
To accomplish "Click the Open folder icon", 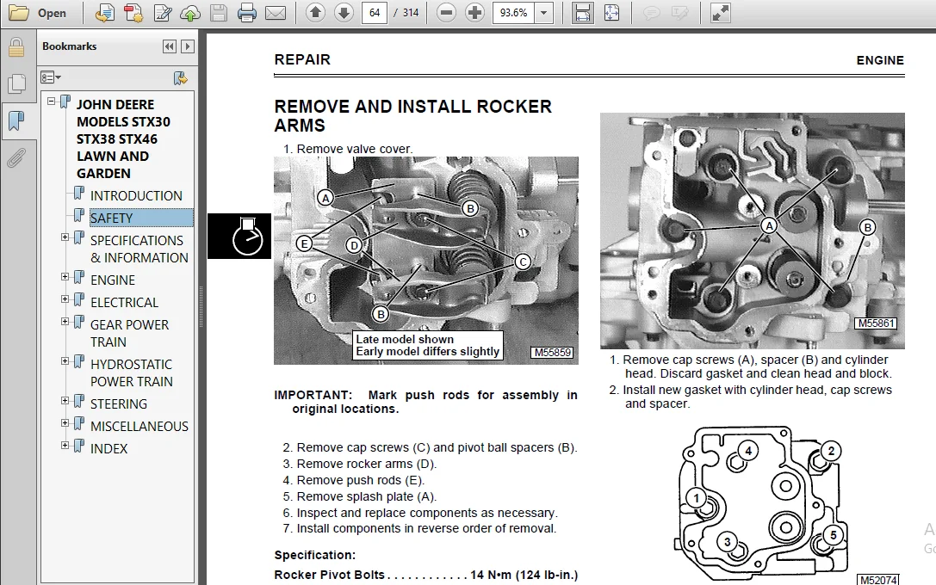I will [18, 13].
